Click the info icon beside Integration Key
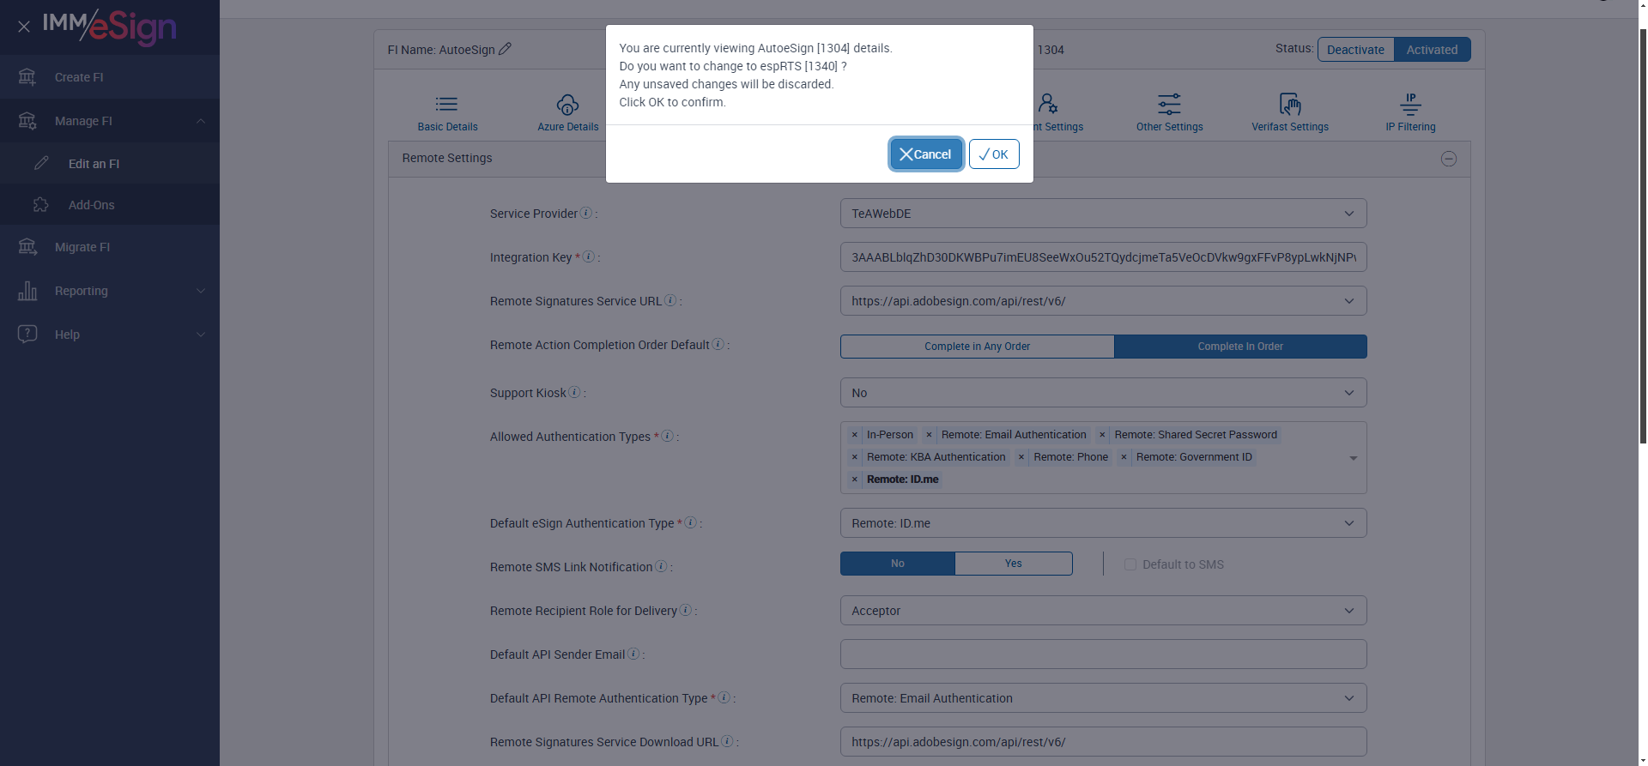Viewport: 1648px width, 766px height. (589, 256)
